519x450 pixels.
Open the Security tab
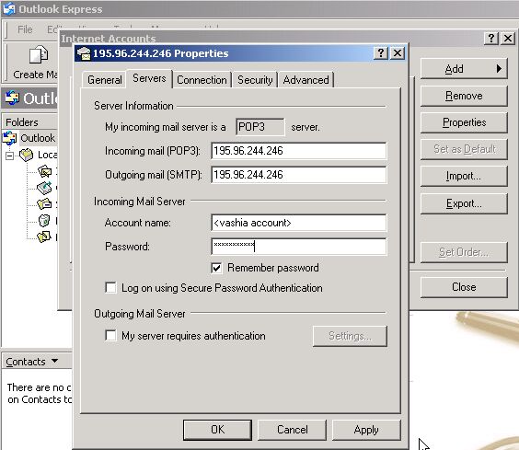(x=255, y=80)
